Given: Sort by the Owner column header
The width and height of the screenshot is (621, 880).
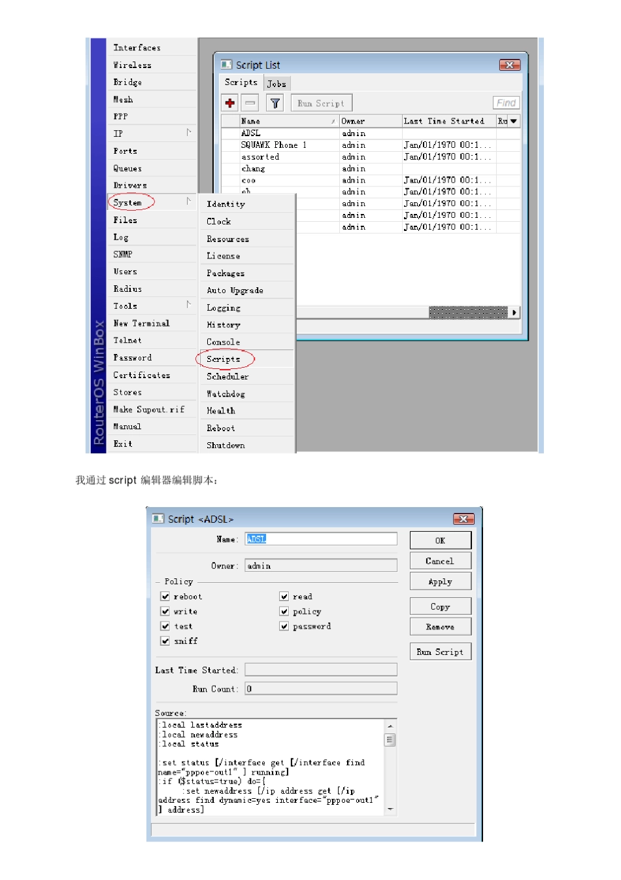Looking at the screenshot, I should [370, 121].
